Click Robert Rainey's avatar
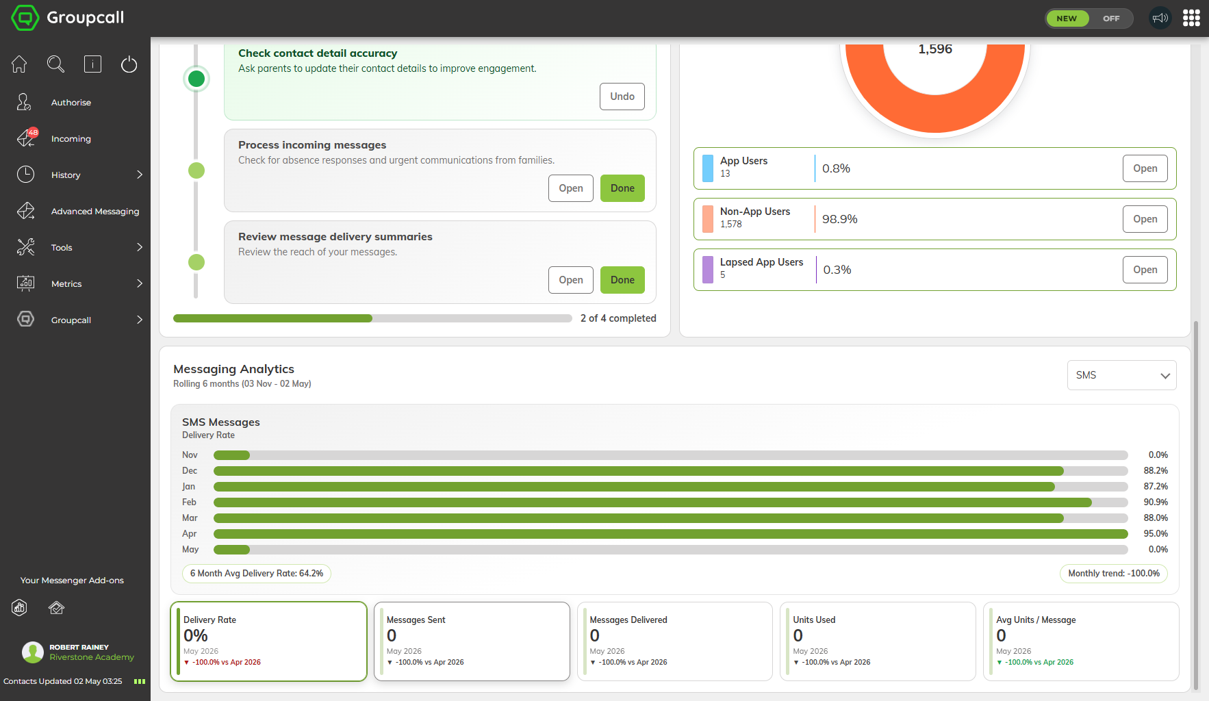The image size is (1209, 701). 33,652
